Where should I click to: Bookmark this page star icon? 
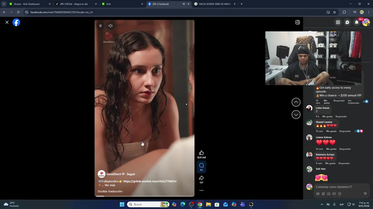pos(335,12)
